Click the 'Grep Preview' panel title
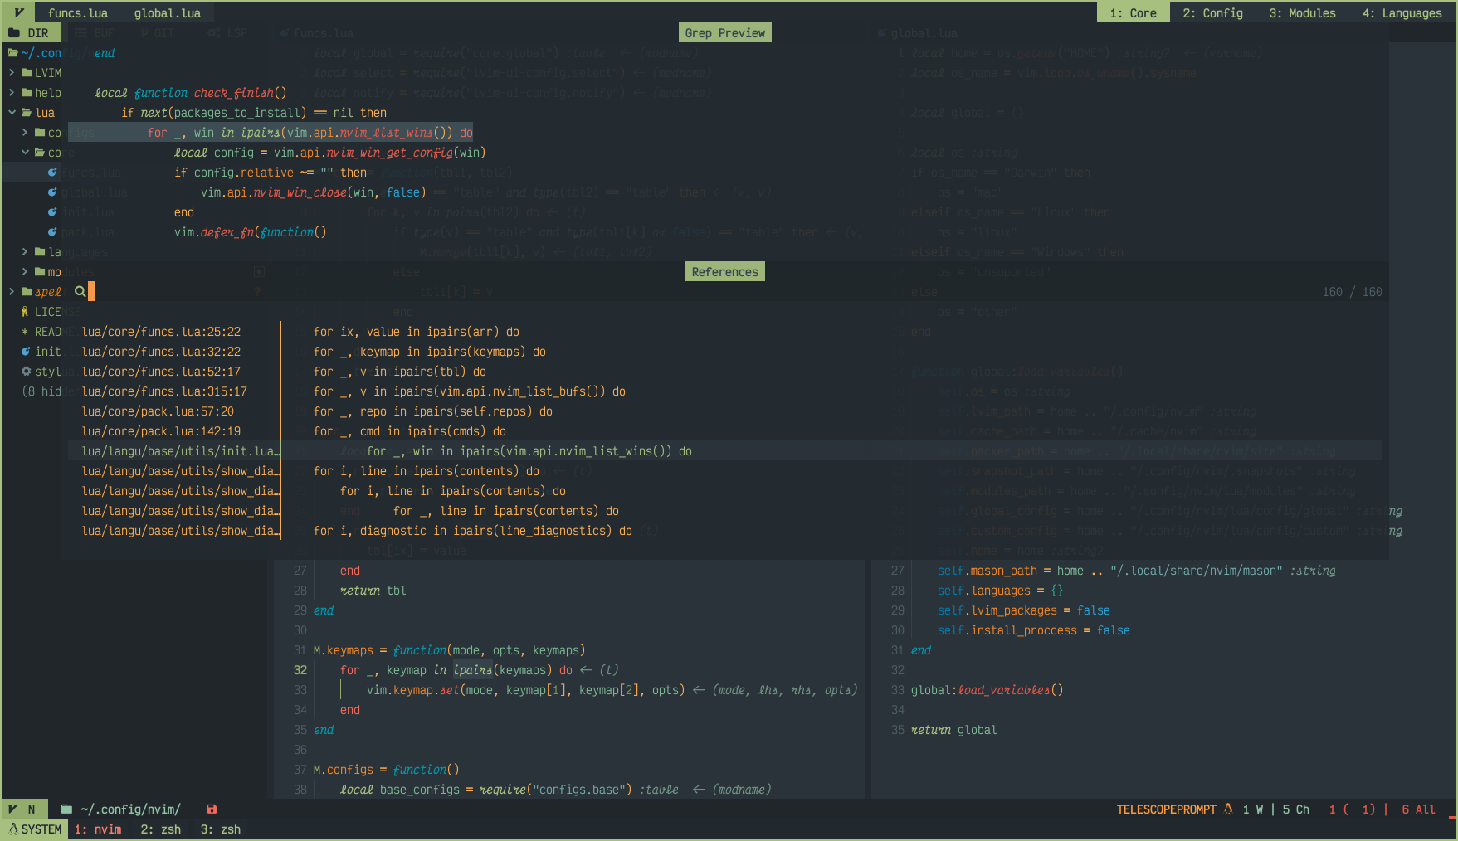1458x841 pixels. pos(725,33)
